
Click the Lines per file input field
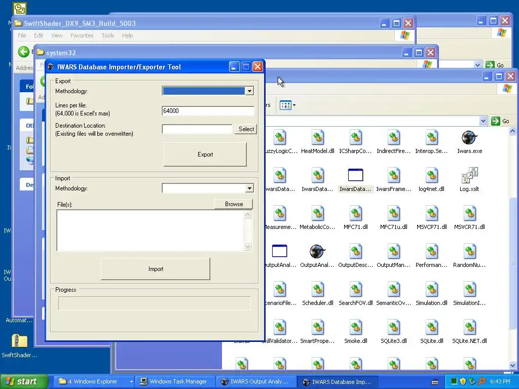(x=208, y=111)
